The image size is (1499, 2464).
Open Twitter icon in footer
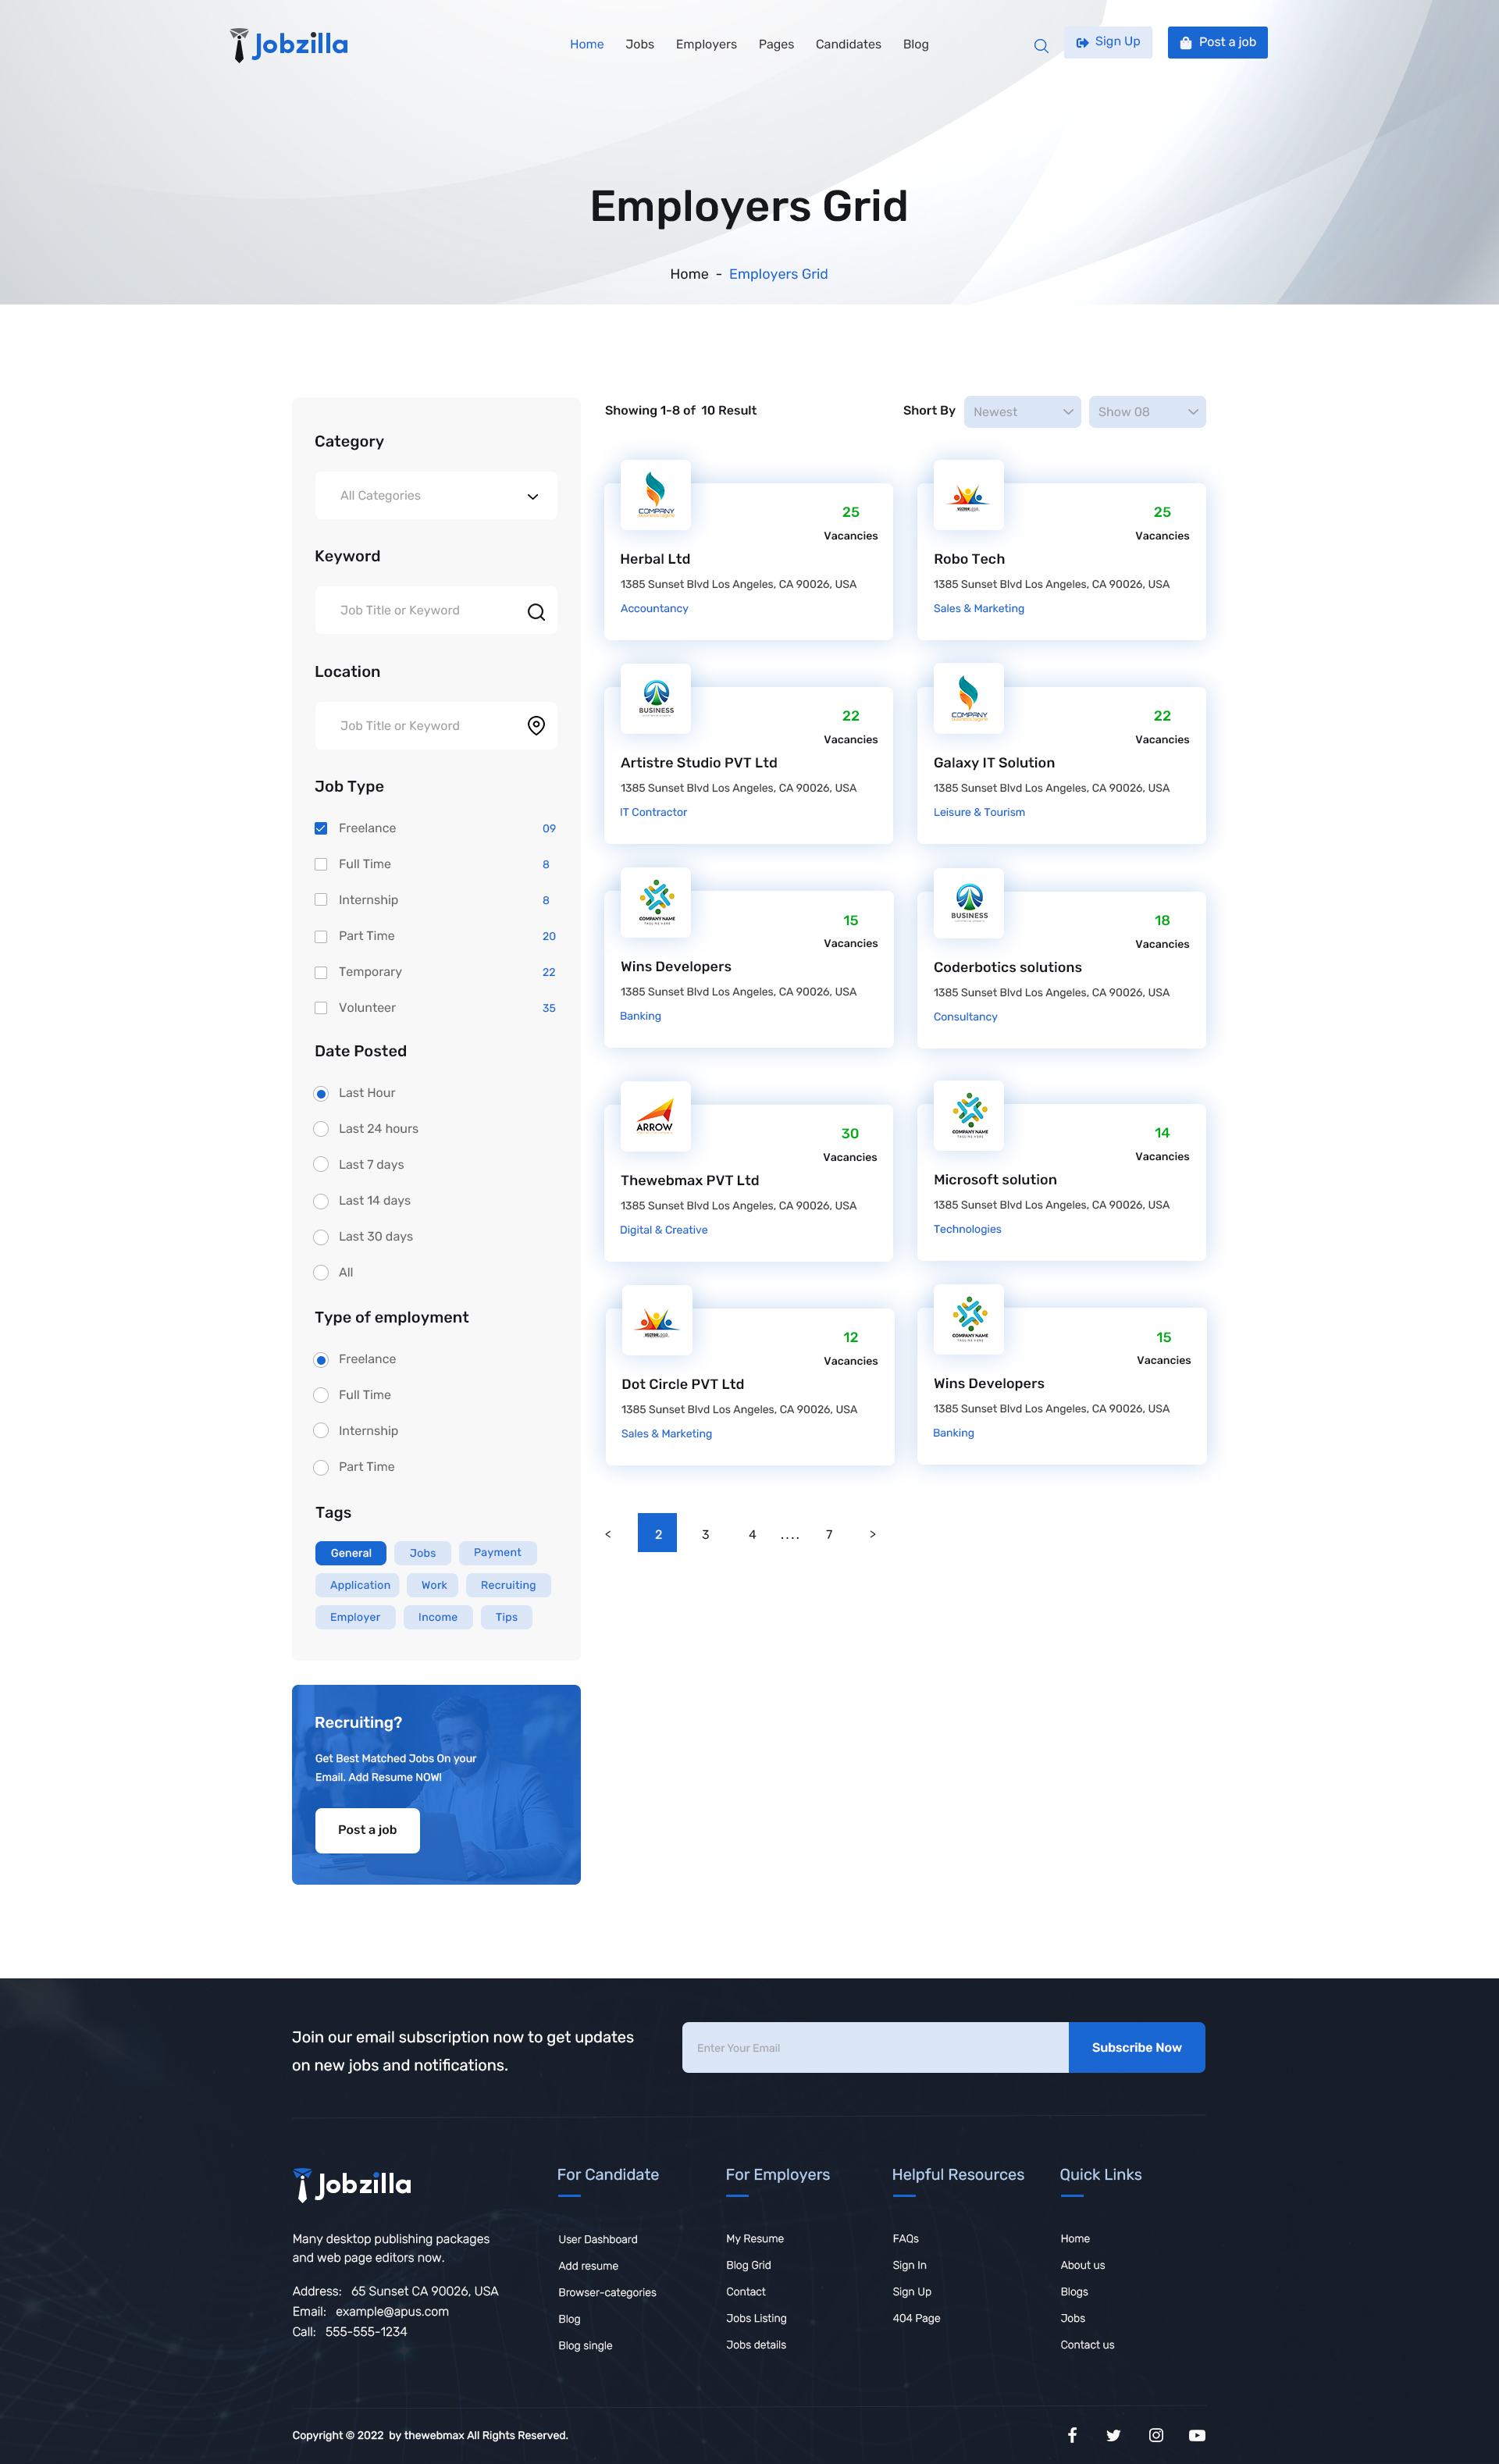1113,2435
